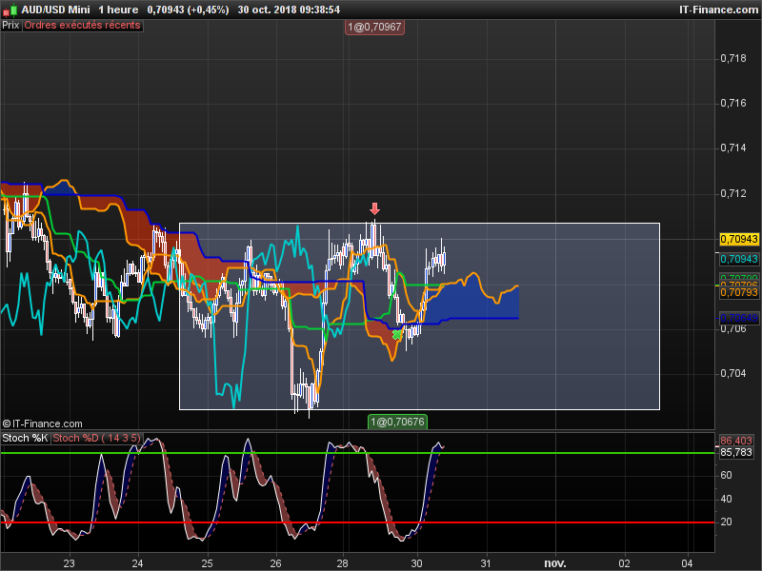Click the 1@0,70967 sell order tag
Image resolution: width=762 pixels, height=571 pixels.
click(x=374, y=28)
